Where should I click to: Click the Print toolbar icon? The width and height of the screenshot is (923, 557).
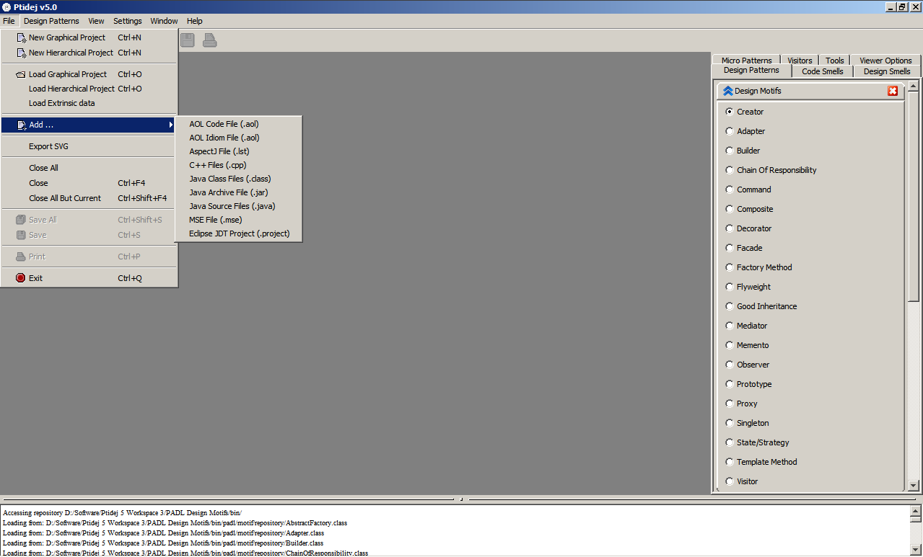(x=209, y=40)
